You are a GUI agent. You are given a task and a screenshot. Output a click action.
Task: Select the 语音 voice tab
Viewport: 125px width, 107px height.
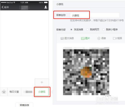point(101,38)
